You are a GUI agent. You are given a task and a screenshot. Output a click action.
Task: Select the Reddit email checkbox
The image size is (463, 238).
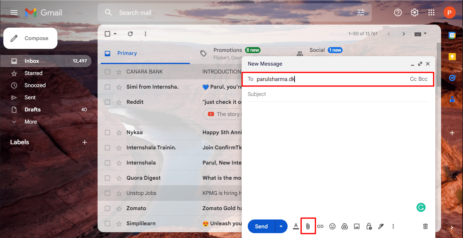[x=107, y=102]
